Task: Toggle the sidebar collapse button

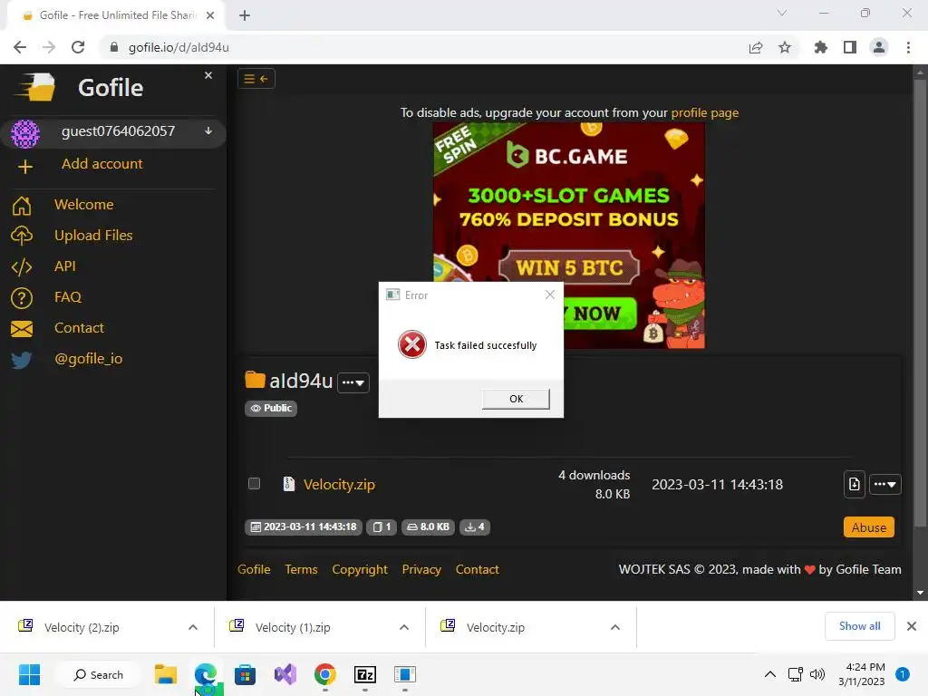Action: (256, 79)
